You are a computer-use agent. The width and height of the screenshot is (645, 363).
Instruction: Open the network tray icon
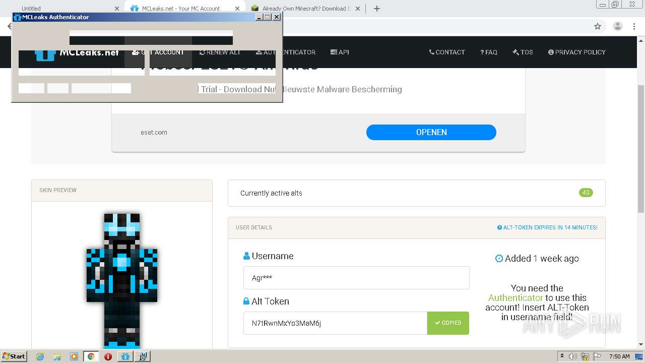pyautogui.click(x=585, y=356)
